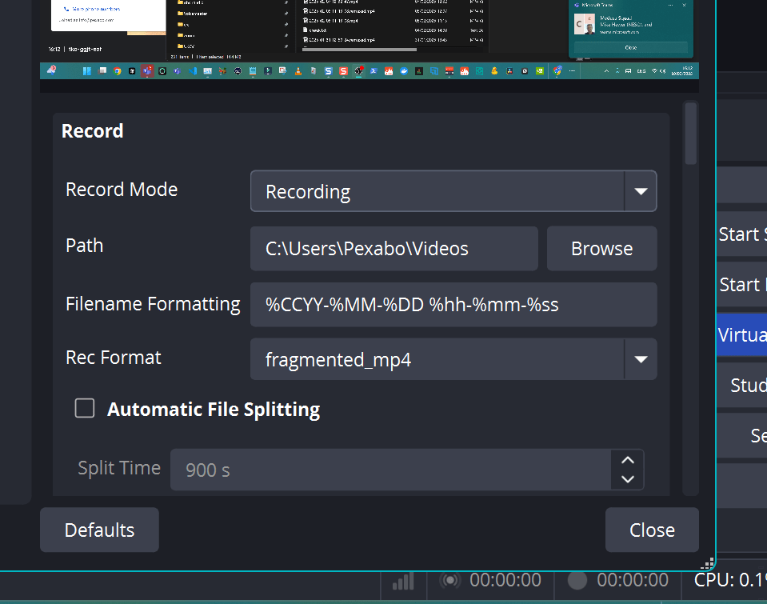Expand the system tray chevron in preview

click(x=606, y=71)
